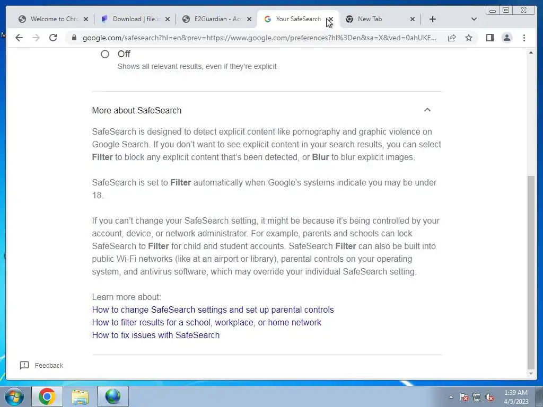This screenshot has height=407, width=543.
Task: Open the Chrome profile menu
Action: pos(507,38)
